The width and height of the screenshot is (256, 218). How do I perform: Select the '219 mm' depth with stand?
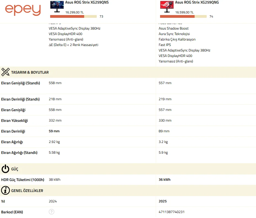click(165, 99)
